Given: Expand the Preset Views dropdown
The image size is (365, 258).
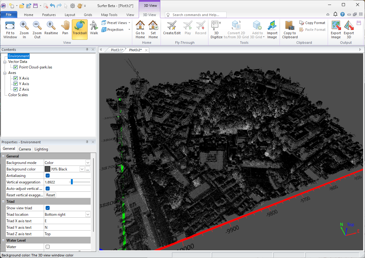Looking at the screenshot, I should click(129, 23).
